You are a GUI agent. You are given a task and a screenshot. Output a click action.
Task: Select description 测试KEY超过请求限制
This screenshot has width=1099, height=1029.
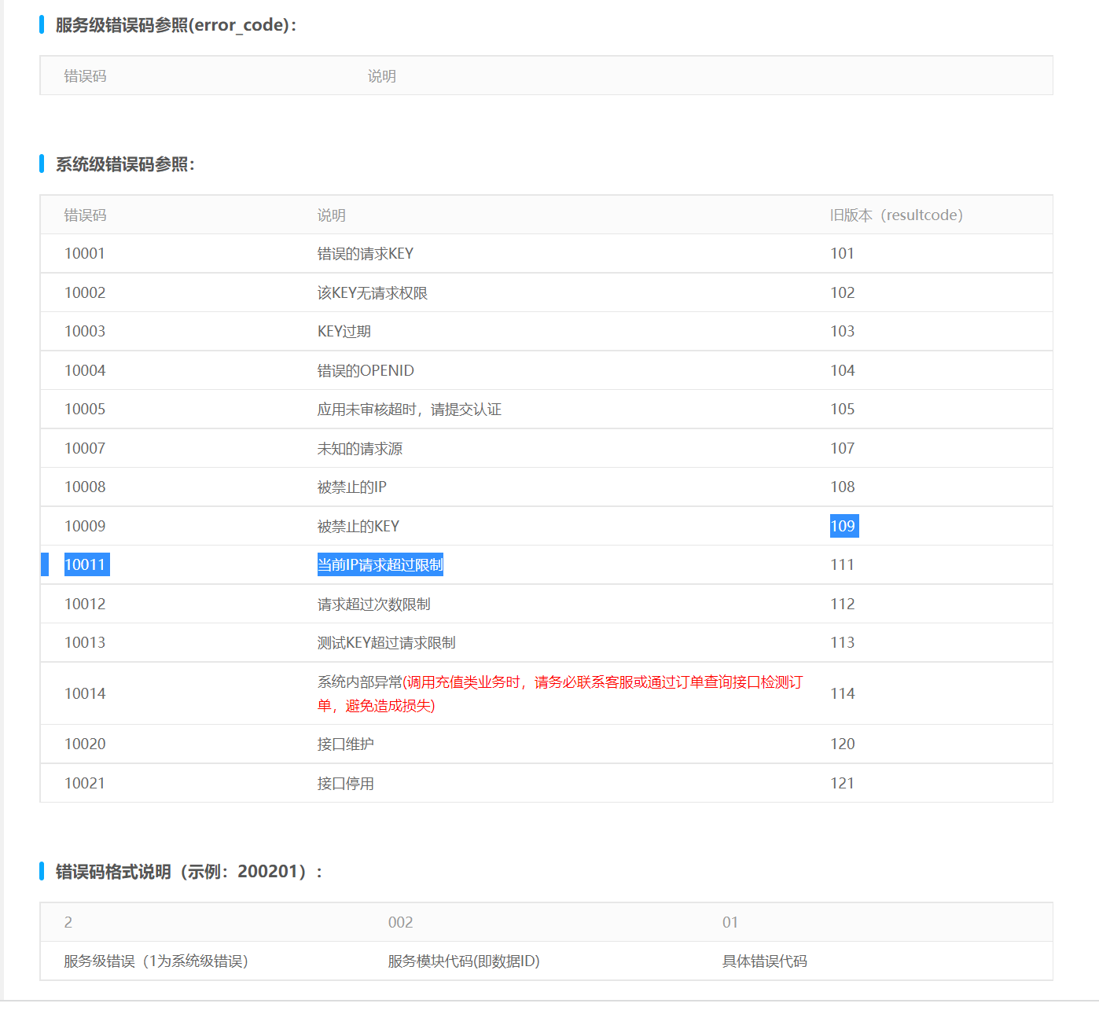click(x=387, y=642)
